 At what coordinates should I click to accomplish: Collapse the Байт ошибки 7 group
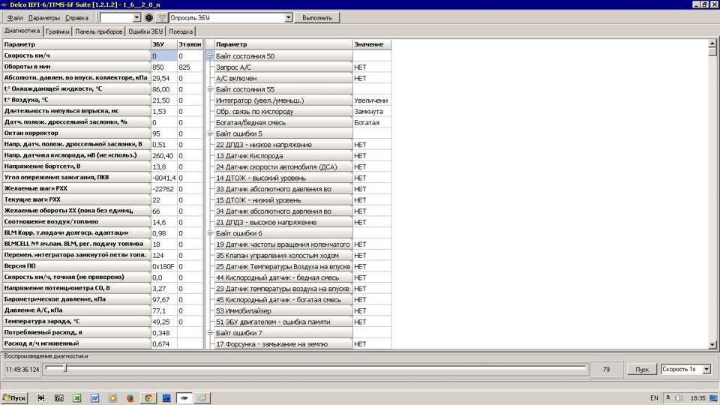[x=210, y=333]
